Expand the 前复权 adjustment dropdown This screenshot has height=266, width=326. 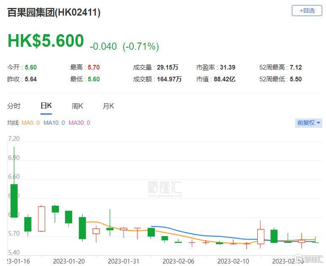point(309,123)
